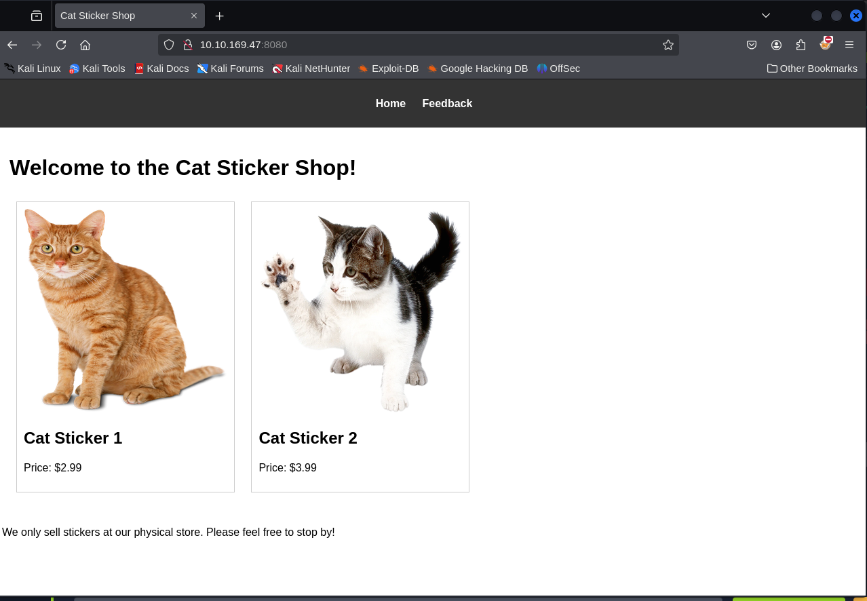
Task: Open the Firefox hamburger application menu
Action: (x=849, y=45)
